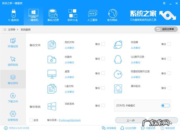Viewport: 180px width, 131px height.
Task: Open 人工服务 support
Action: [93, 15]
